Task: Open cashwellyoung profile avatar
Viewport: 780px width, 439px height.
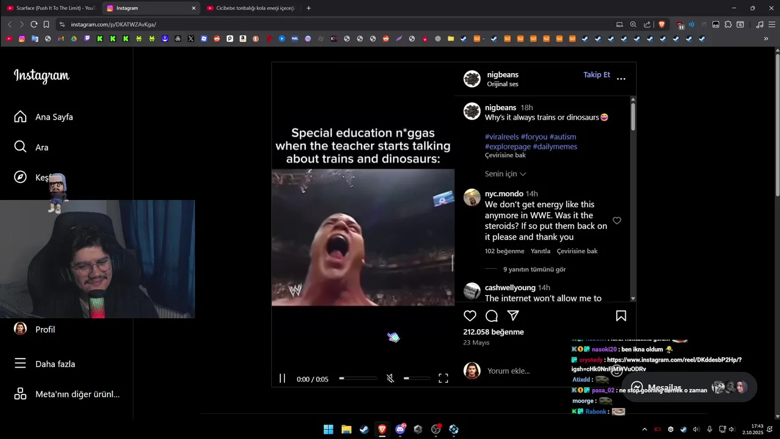Action: click(472, 291)
